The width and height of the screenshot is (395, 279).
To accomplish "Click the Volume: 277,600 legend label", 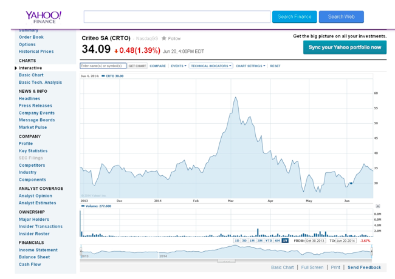I will tap(98, 206).
